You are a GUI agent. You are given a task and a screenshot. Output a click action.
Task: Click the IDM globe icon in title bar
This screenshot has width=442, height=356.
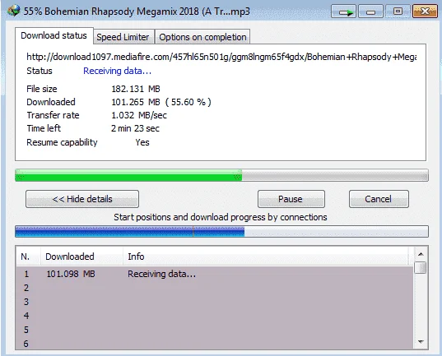(13, 11)
